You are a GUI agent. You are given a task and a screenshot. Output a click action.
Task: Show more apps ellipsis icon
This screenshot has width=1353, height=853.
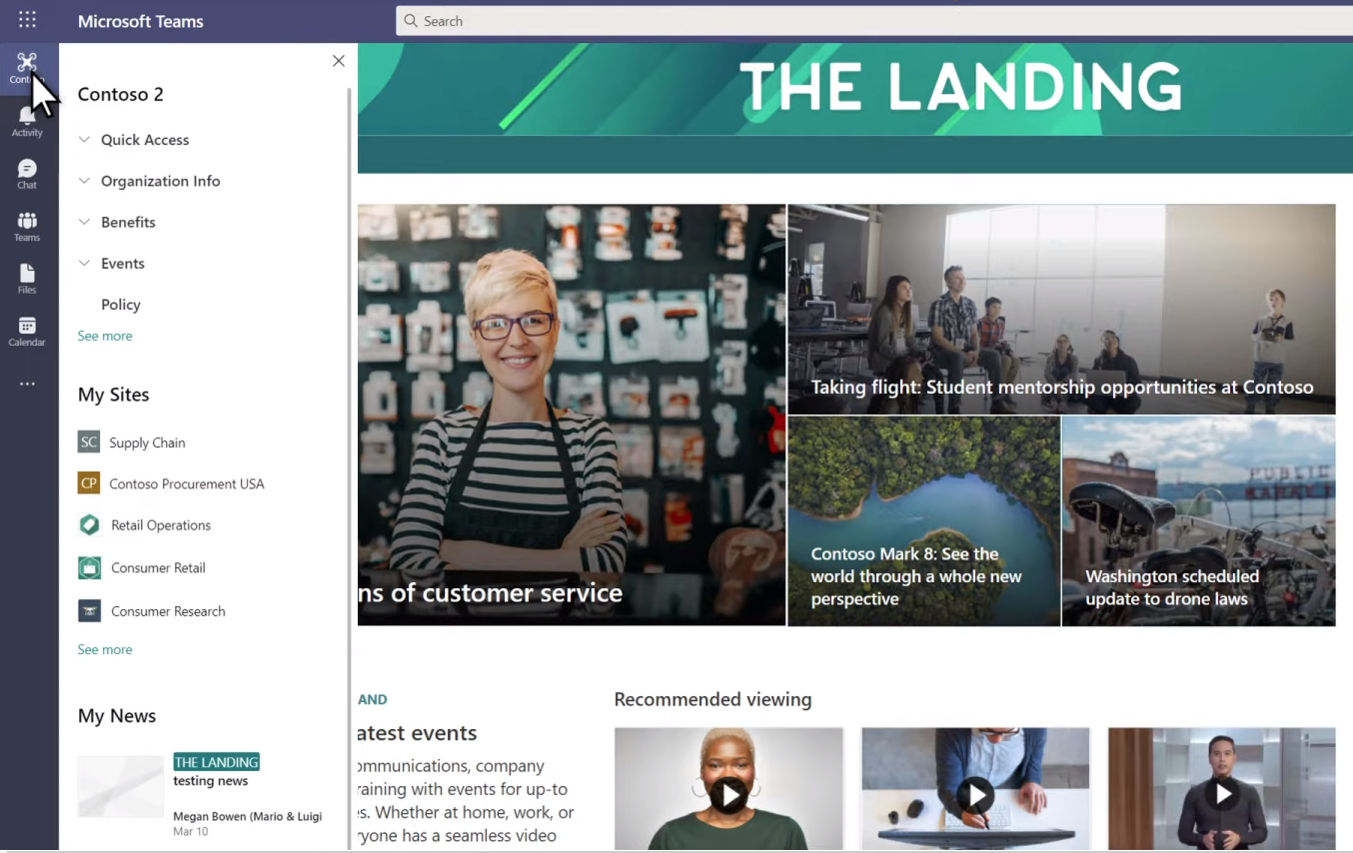pos(27,384)
